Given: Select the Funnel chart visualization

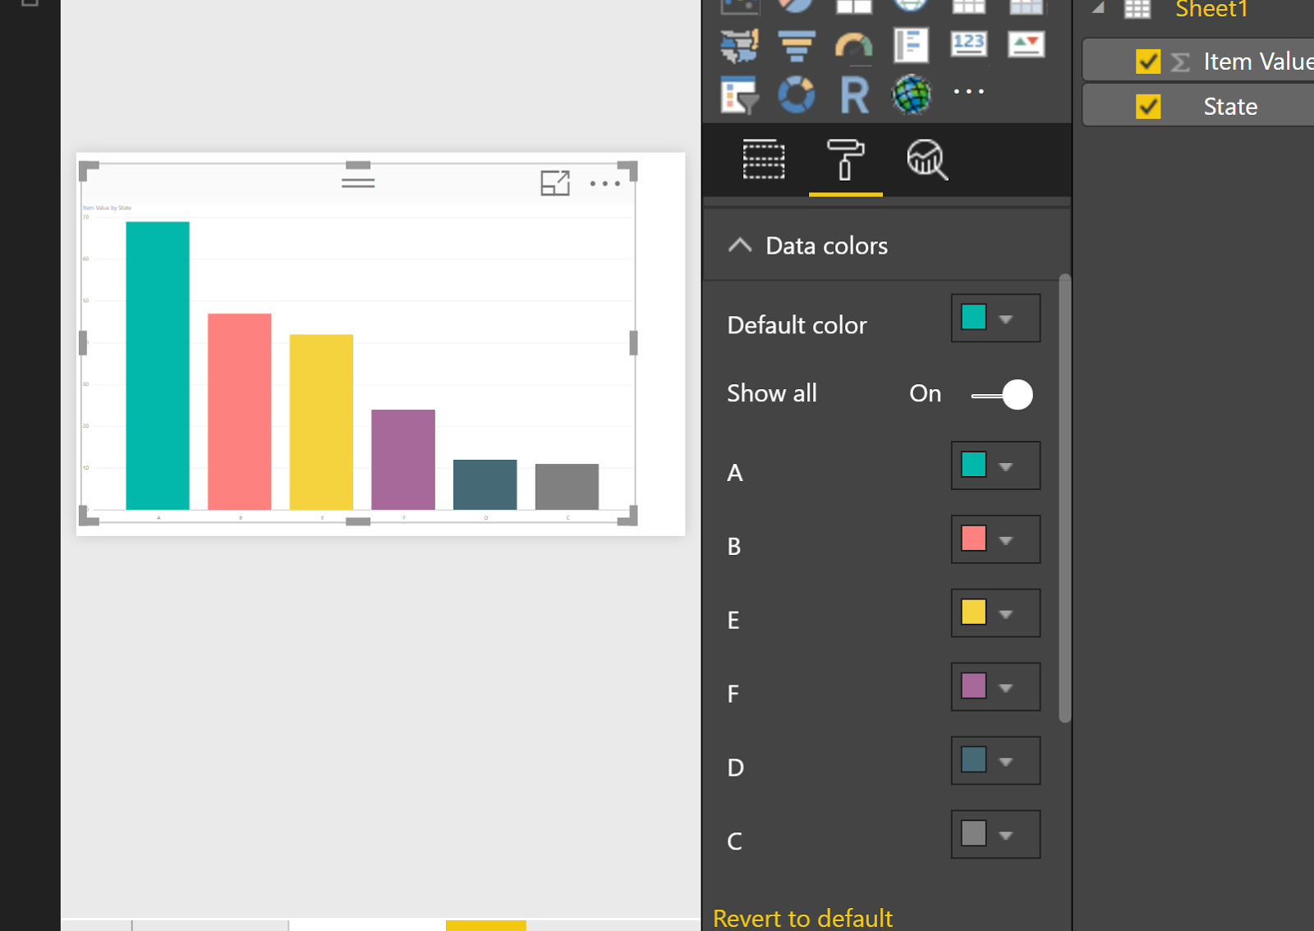Looking at the screenshot, I should [x=797, y=45].
